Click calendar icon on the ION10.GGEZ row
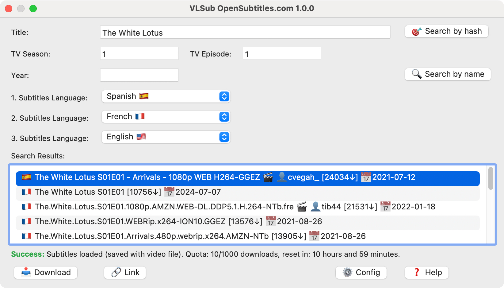This screenshot has width=504, height=288. pyautogui.click(x=271, y=221)
